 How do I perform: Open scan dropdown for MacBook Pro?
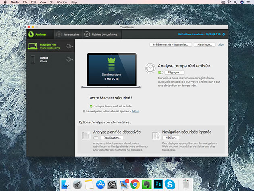click(69, 46)
